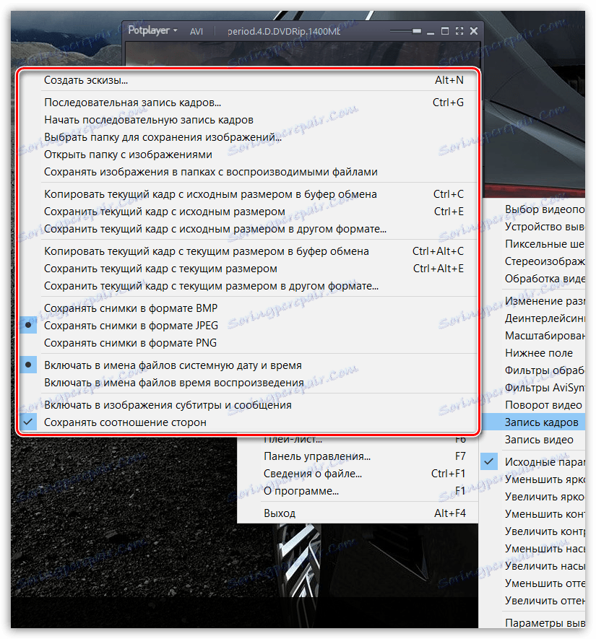Click 'Уменьшить отте...' menu item
Image resolution: width=596 pixels, height=639 pixels.
click(x=533, y=583)
